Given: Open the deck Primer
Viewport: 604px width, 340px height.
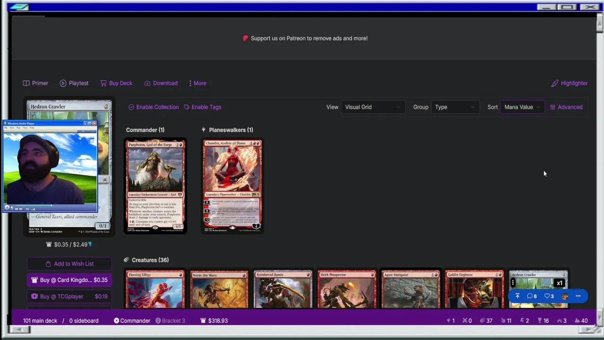Looking at the screenshot, I should click(x=36, y=83).
